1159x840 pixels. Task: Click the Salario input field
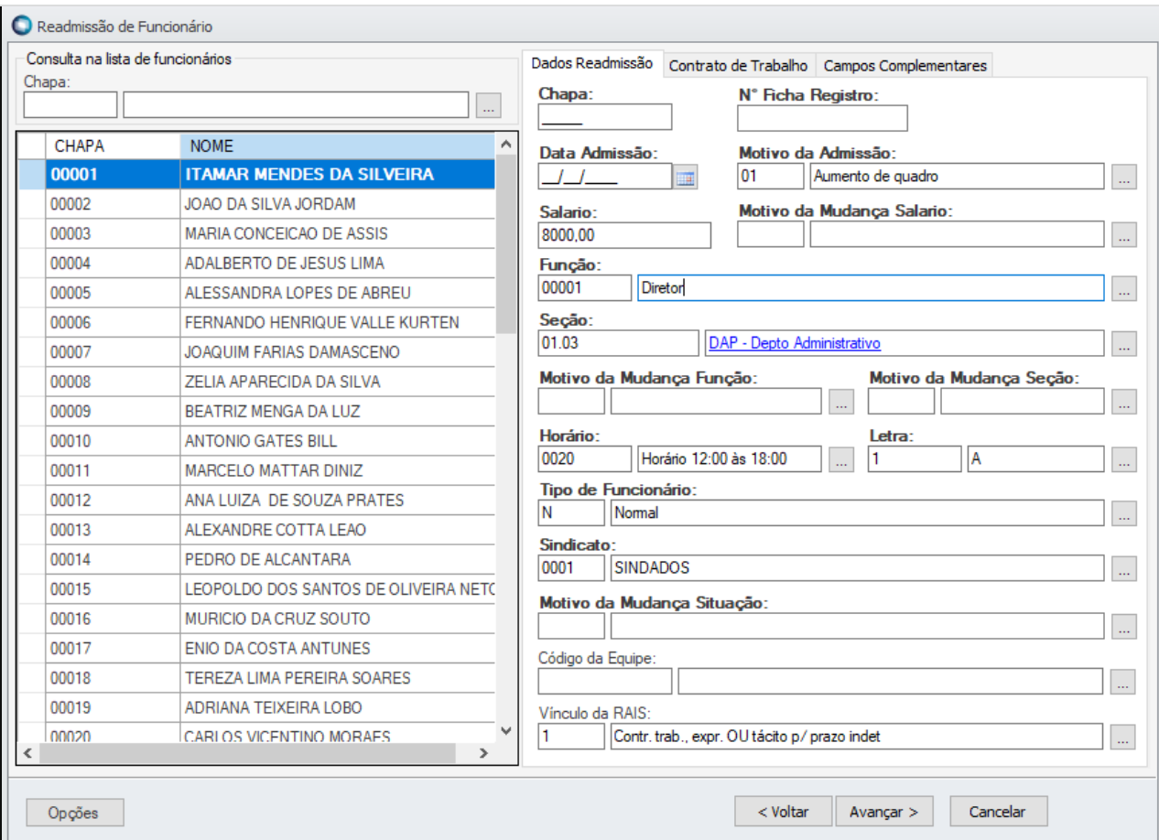coord(624,235)
